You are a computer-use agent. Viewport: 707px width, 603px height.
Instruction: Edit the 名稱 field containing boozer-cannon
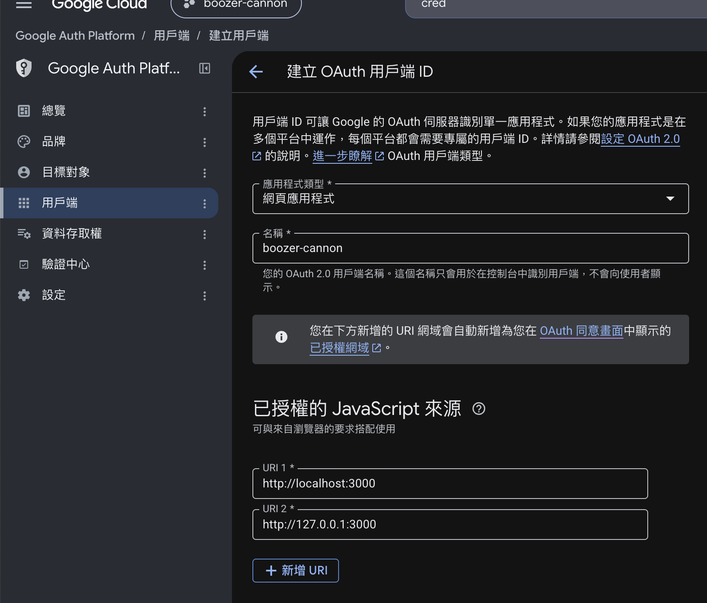point(471,248)
